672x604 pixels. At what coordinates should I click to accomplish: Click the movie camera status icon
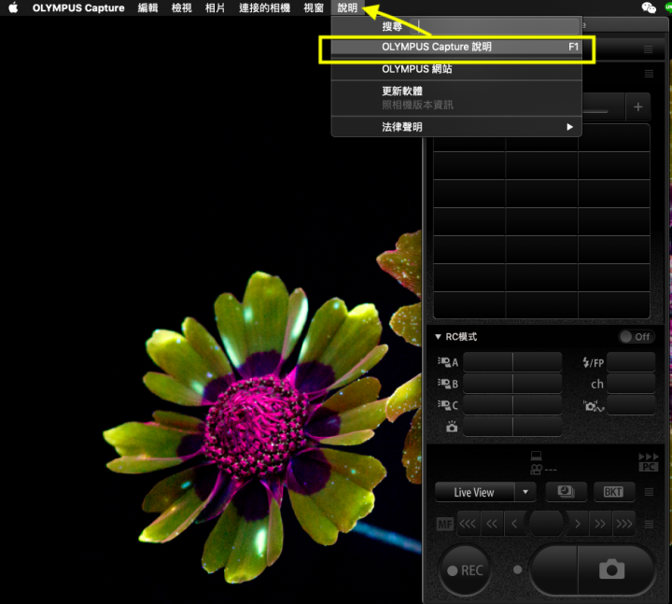536,470
